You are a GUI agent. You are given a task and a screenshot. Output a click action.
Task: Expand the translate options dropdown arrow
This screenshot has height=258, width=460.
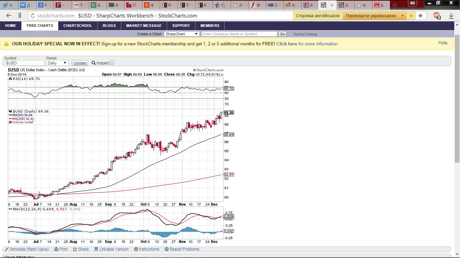tap(402, 15)
